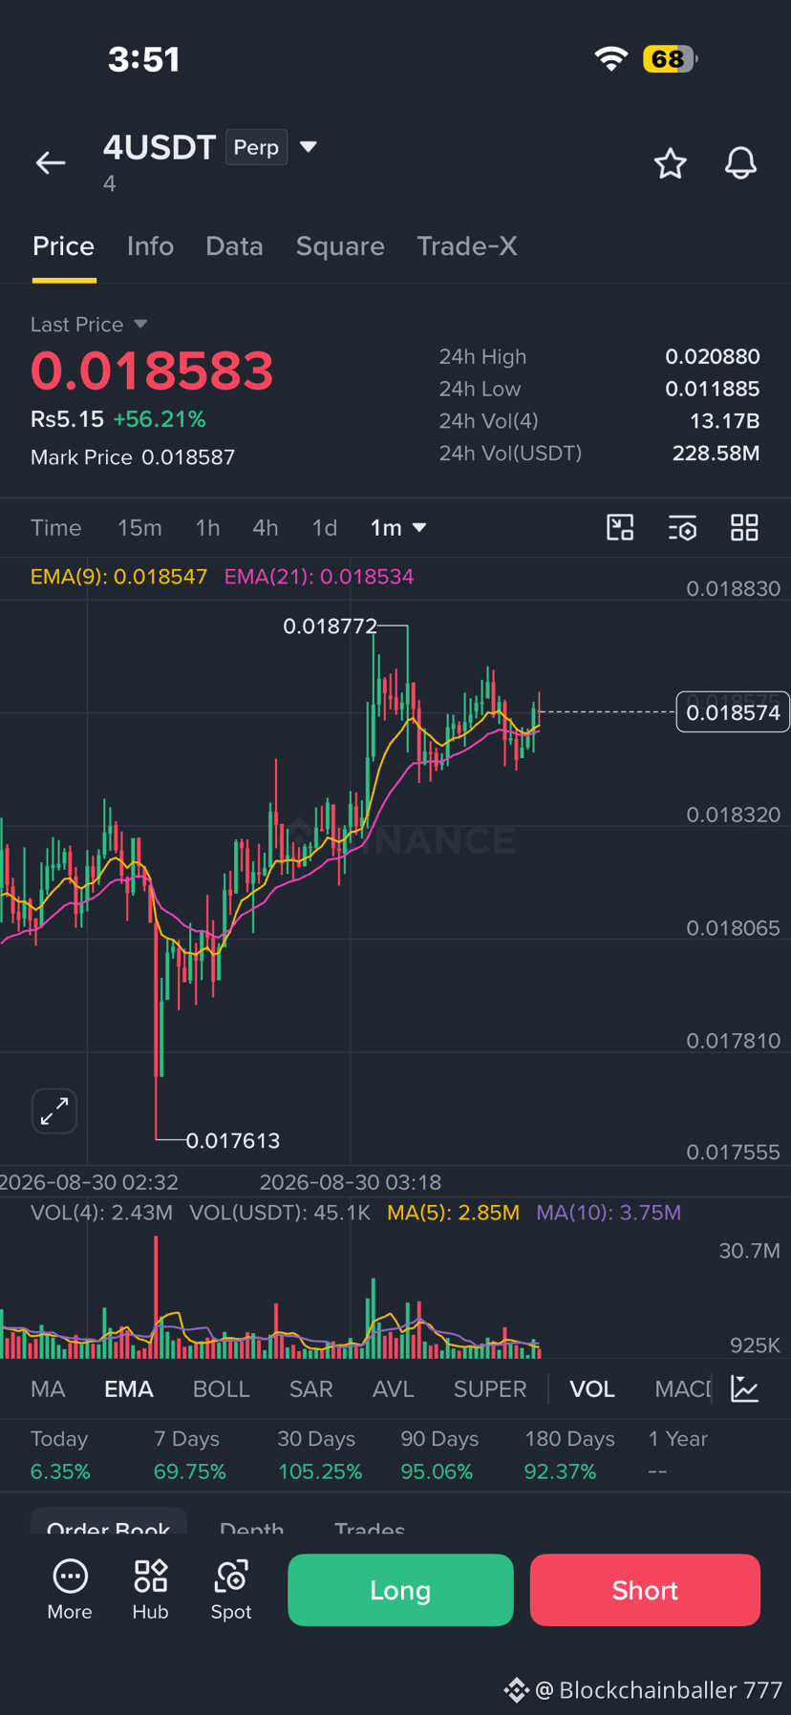Tap the 180 Days 92.37% performance
Screen dimensions: 791x1715
tap(569, 1455)
